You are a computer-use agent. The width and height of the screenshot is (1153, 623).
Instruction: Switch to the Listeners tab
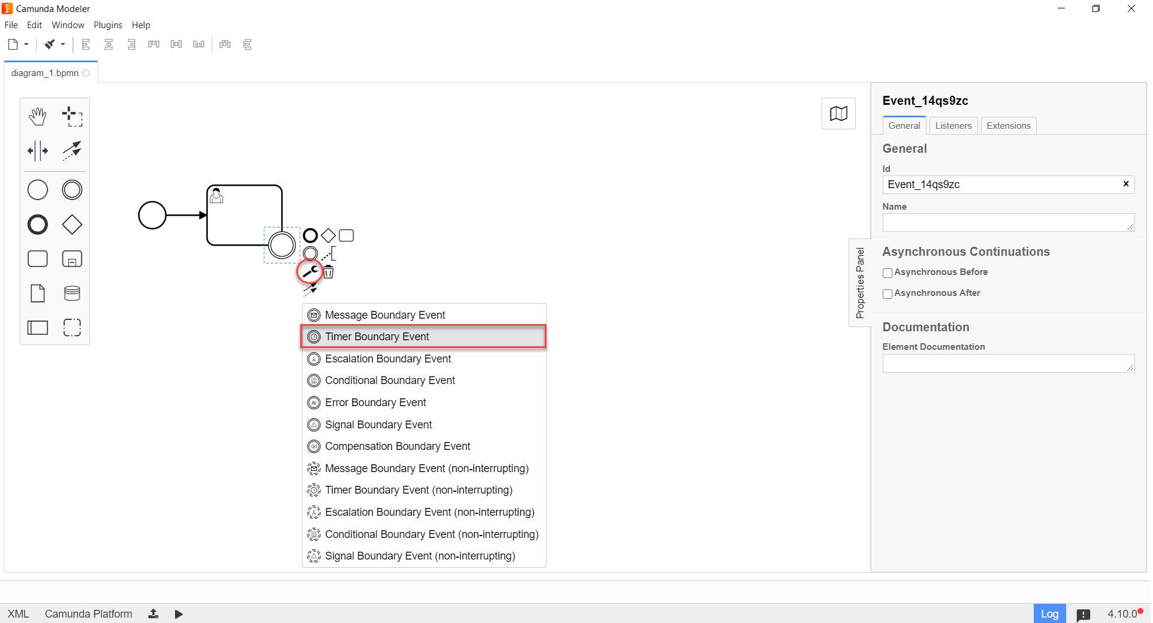click(953, 126)
